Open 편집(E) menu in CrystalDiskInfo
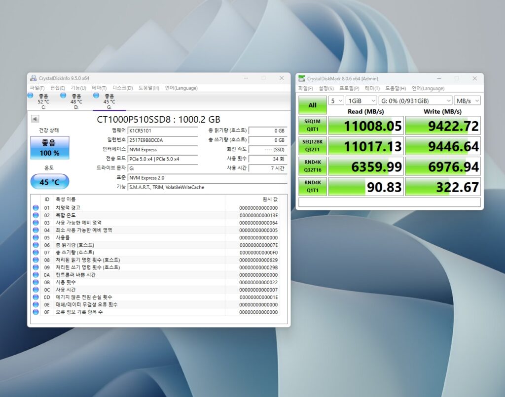The height and width of the screenshot is (397, 505). [x=58, y=88]
